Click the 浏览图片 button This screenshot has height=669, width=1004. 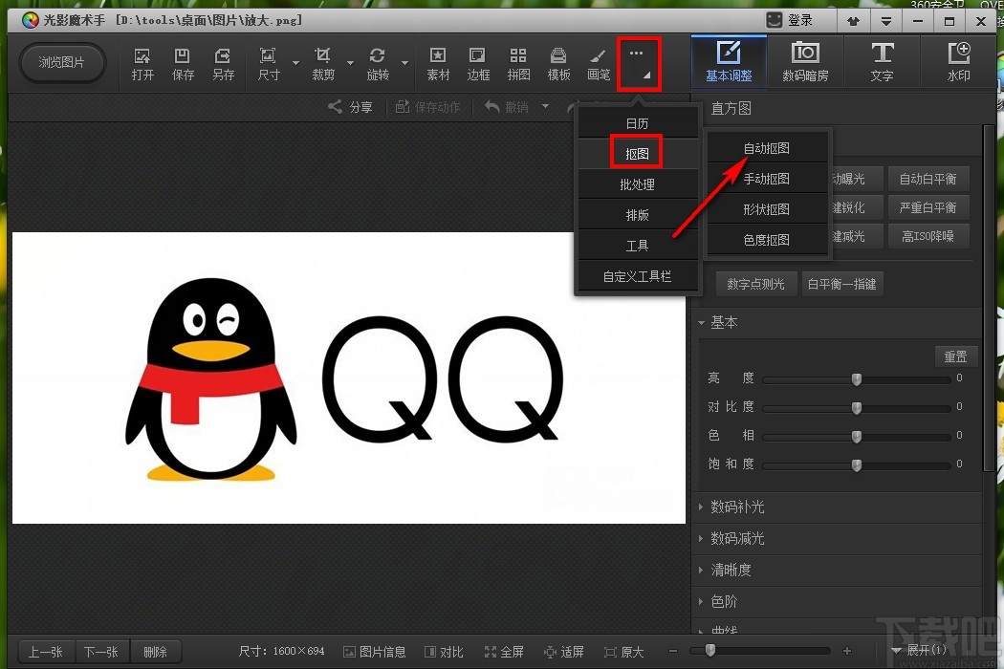tap(61, 62)
